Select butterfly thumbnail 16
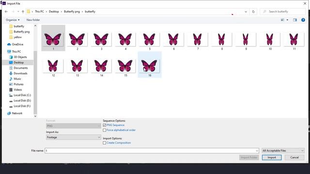The image size is (310, 174). tap(150, 65)
